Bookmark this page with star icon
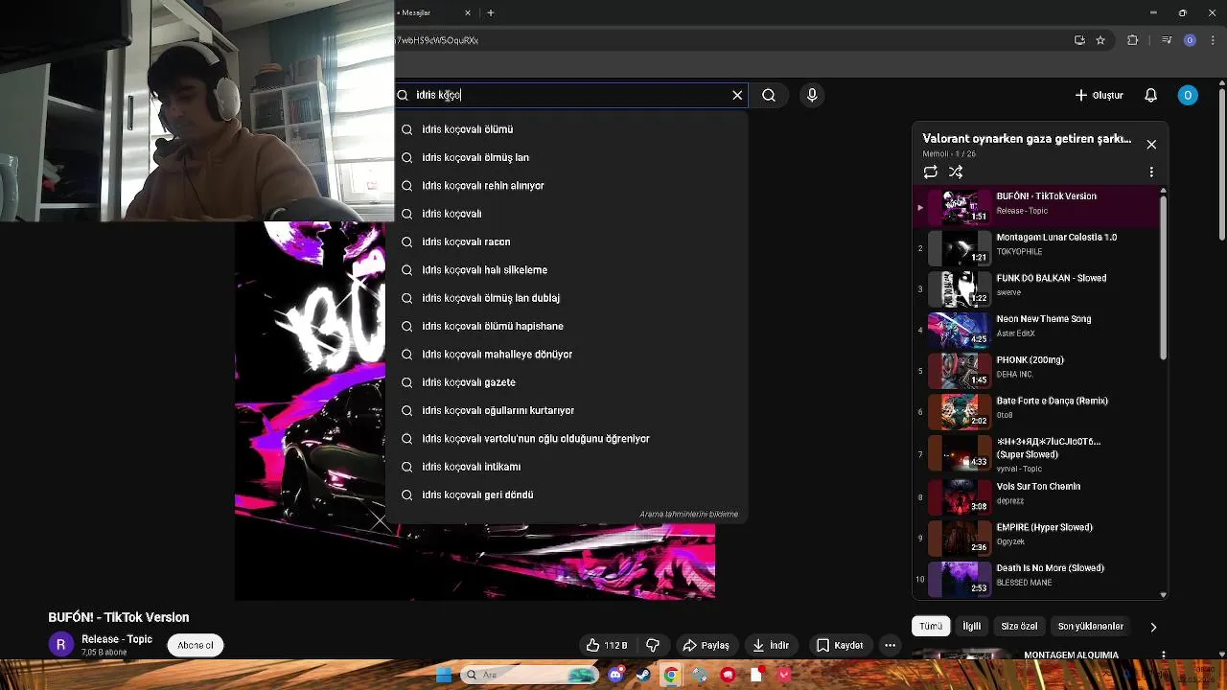Viewport: 1227px width, 690px height. [x=1100, y=40]
